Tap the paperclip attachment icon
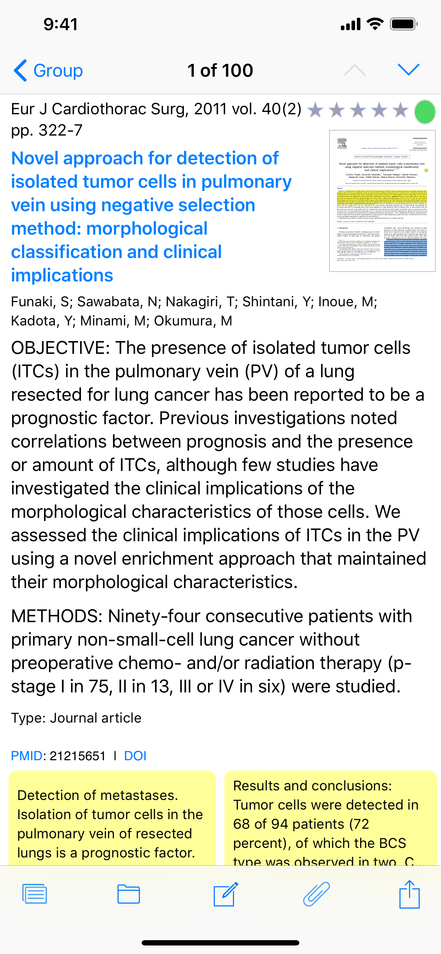 (316, 894)
